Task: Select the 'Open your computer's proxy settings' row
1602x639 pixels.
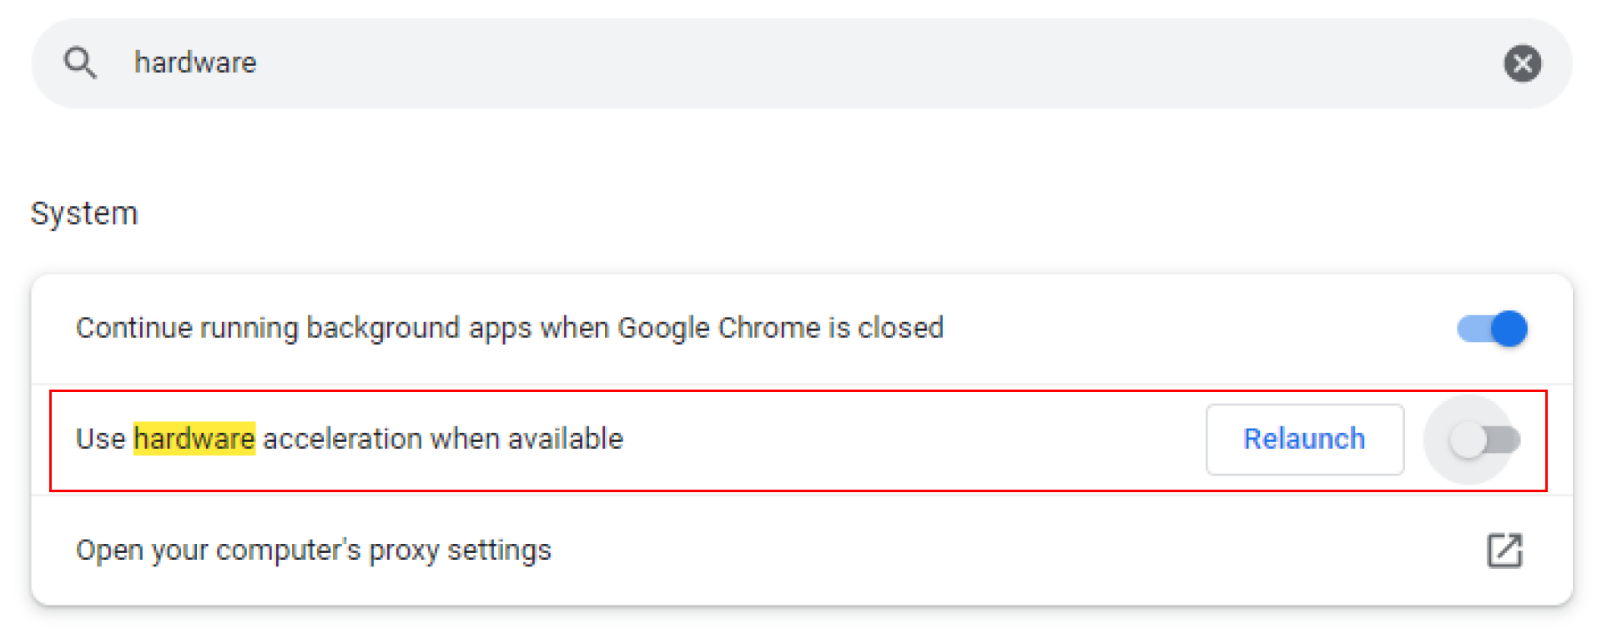Action: [x=802, y=551]
